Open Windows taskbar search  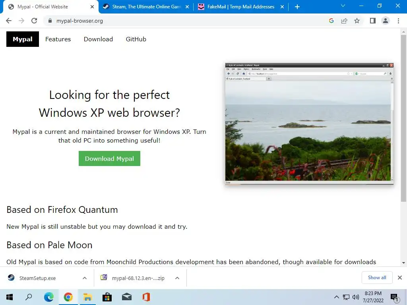click(29, 297)
